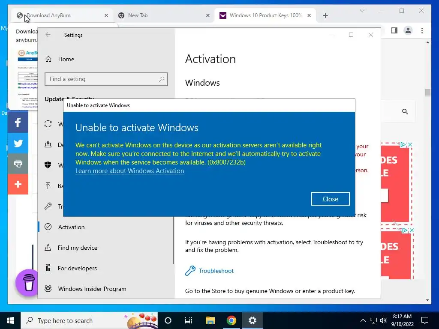Click the orange plus share button
The image size is (439, 329).
pos(18,184)
